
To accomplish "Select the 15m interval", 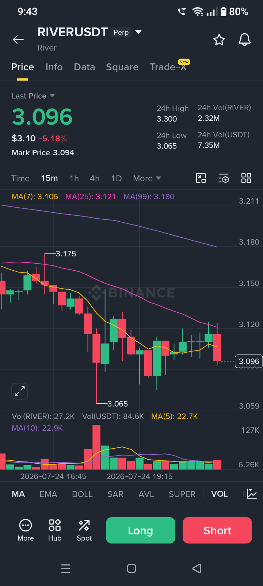I will pos(49,178).
